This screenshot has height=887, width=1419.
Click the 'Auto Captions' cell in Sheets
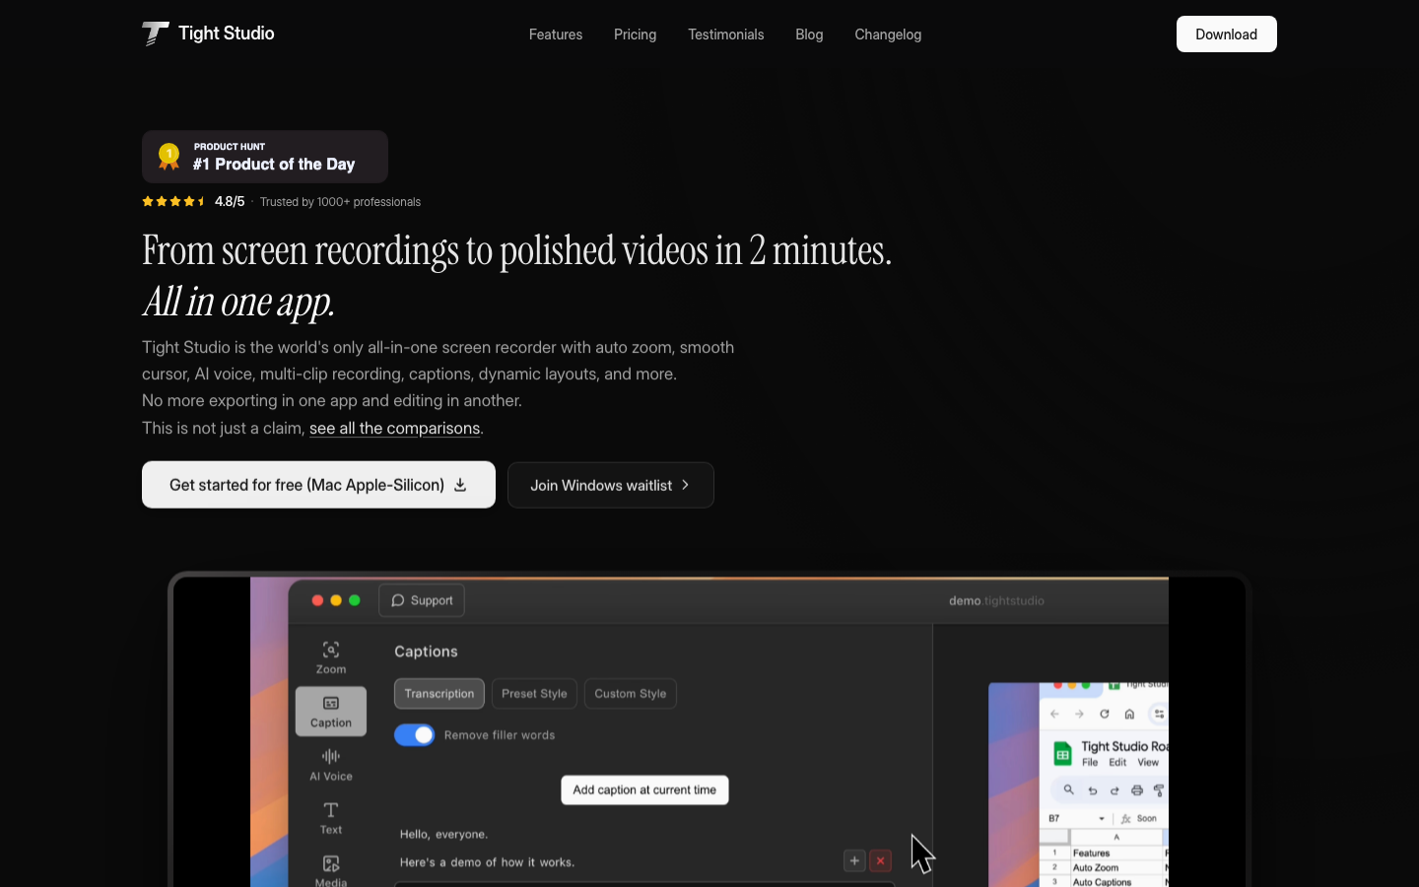[1116, 882]
